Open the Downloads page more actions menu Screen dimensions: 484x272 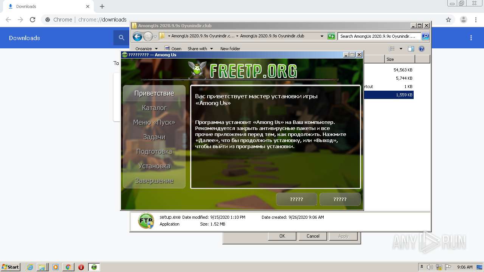coord(471,38)
